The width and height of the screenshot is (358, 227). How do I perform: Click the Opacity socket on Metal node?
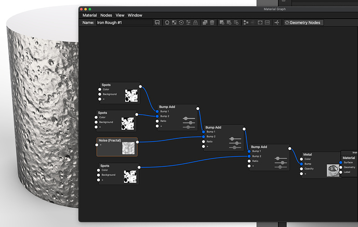pos(301,169)
